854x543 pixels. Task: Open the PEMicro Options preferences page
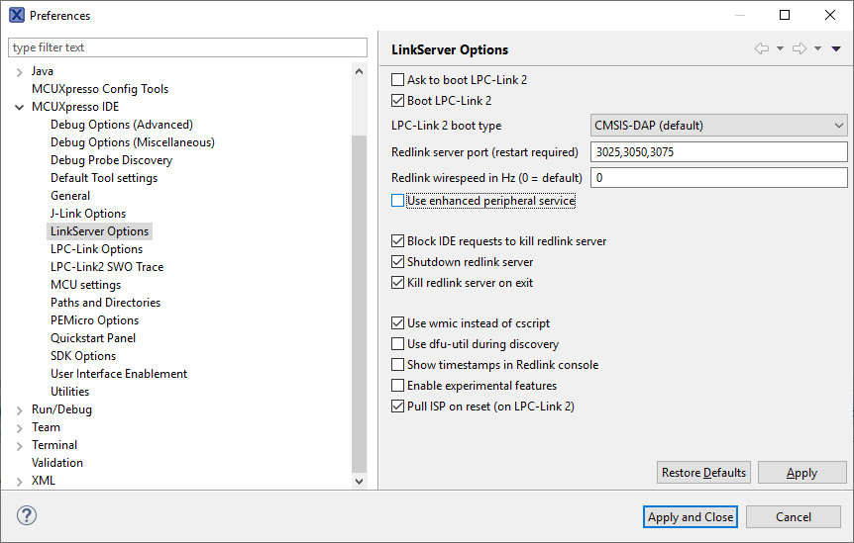tap(94, 320)
